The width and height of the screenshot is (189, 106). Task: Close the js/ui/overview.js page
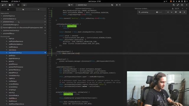click(x=45, y=22)
